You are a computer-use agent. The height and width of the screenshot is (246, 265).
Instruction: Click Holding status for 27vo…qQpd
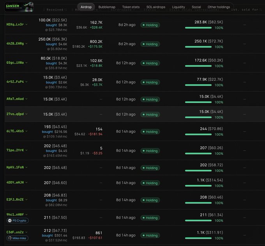coord(150,114)
